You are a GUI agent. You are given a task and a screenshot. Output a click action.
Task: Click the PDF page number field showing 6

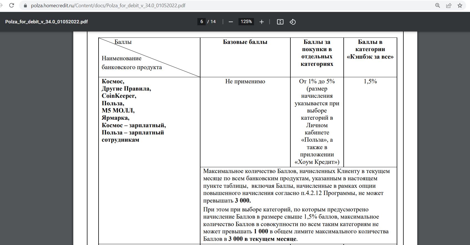coord(202,22)
